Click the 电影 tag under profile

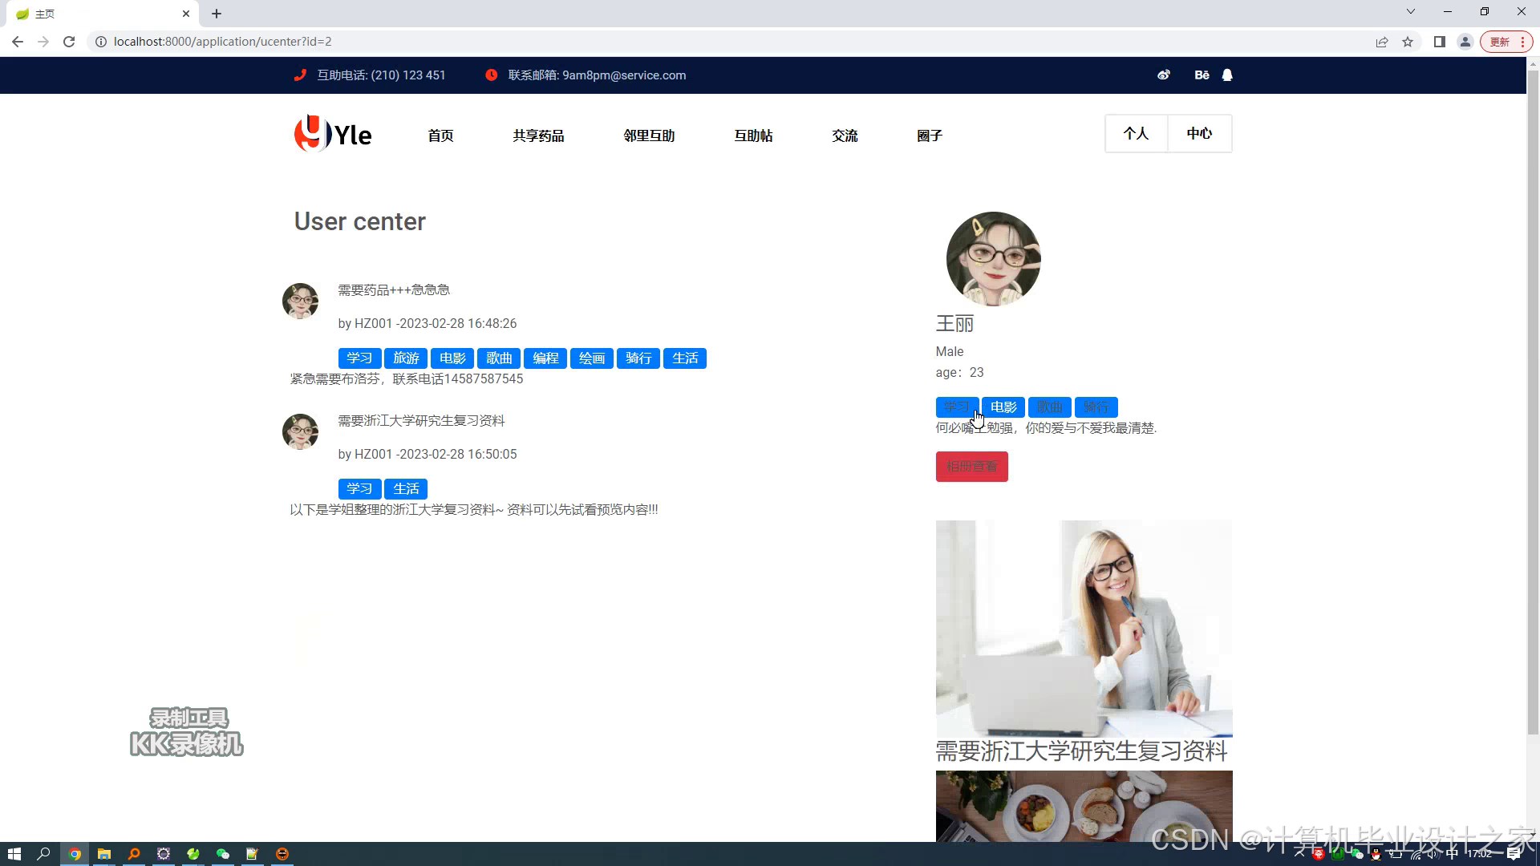tap(1003, 407)
